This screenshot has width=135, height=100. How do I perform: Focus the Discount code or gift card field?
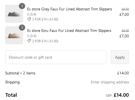click(x=56, y=57)
